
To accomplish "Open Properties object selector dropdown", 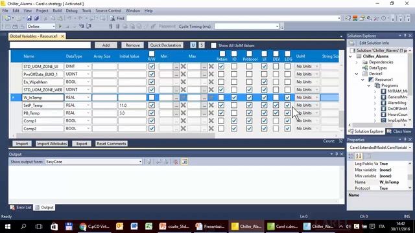I will pyautogui.click(x=410, y=148).
